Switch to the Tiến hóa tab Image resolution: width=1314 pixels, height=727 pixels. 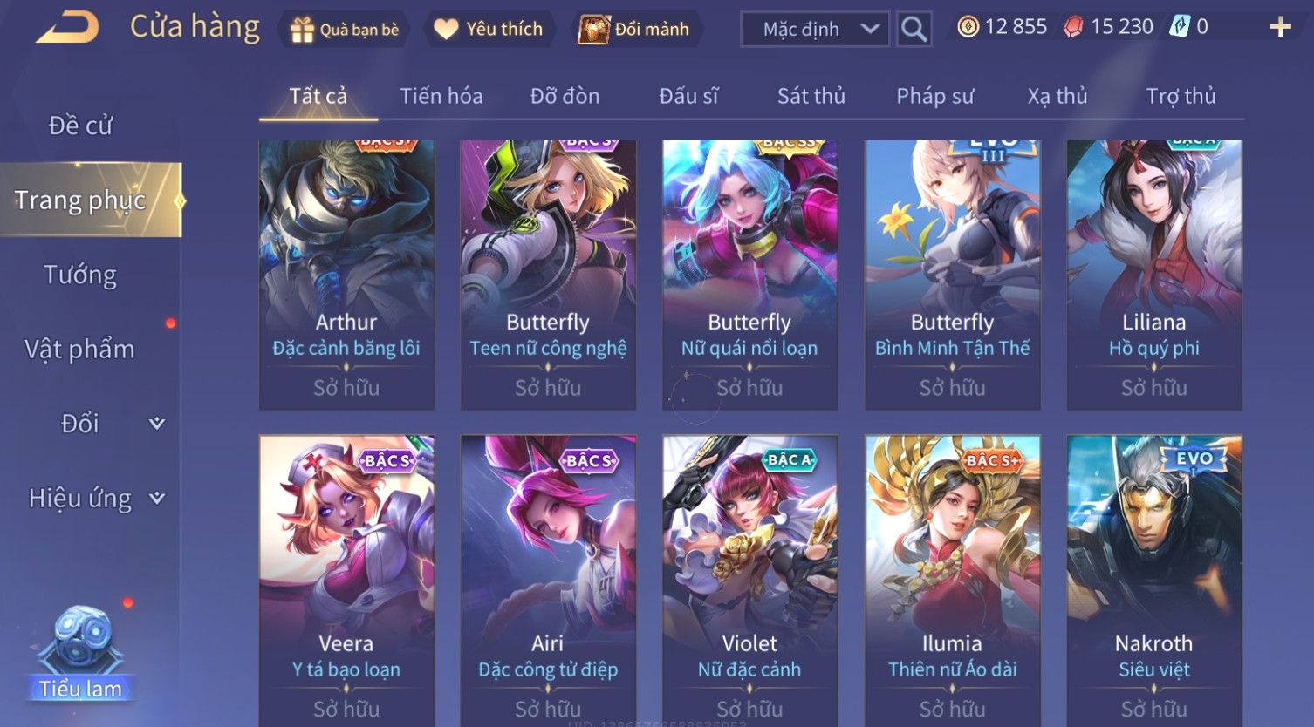pos(441,96)
